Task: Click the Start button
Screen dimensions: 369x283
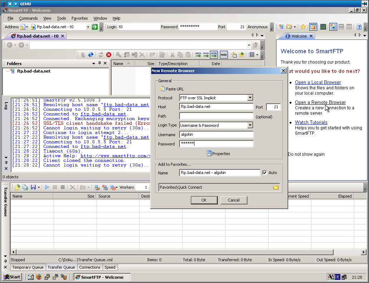Action: coord(12,277)
